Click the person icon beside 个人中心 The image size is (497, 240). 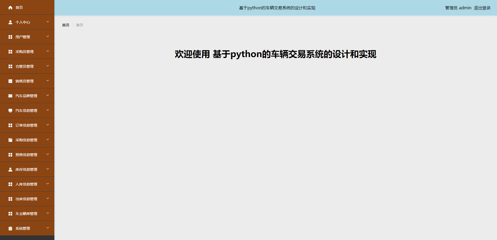pyautogui.click(x=10, y=22)
